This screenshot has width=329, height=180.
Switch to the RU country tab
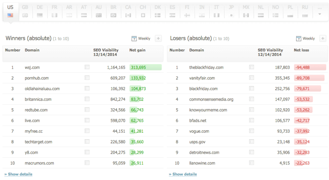[305, 11]
